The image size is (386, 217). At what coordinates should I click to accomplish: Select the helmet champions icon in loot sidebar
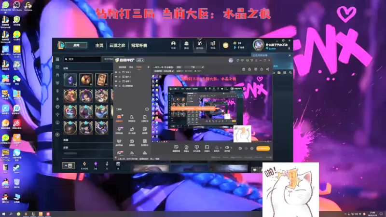[x=57, y=75]
